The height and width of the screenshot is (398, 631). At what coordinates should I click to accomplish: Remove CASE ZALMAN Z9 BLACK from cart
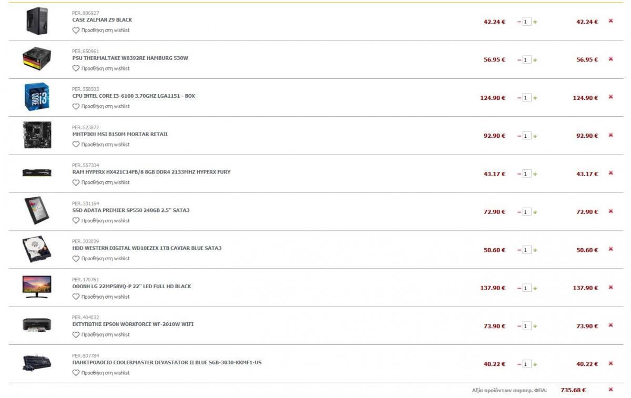(x=610, y=21)
